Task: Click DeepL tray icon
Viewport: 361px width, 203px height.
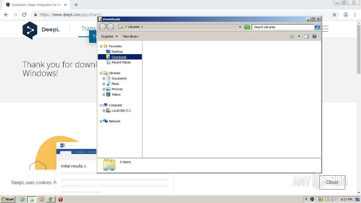Action: [x=312, y=199]
